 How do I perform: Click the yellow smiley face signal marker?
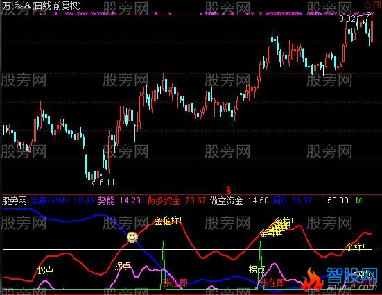(132, 237)
